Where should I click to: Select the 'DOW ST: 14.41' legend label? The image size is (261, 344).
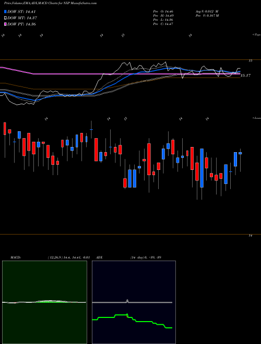point(21,11)
